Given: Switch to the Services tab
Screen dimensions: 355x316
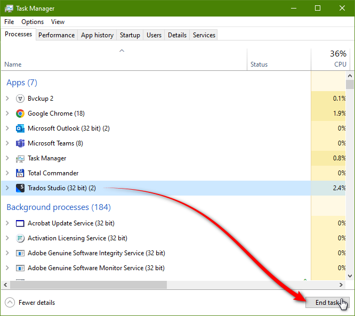Looking at the screenshot, I should [204, 35].
